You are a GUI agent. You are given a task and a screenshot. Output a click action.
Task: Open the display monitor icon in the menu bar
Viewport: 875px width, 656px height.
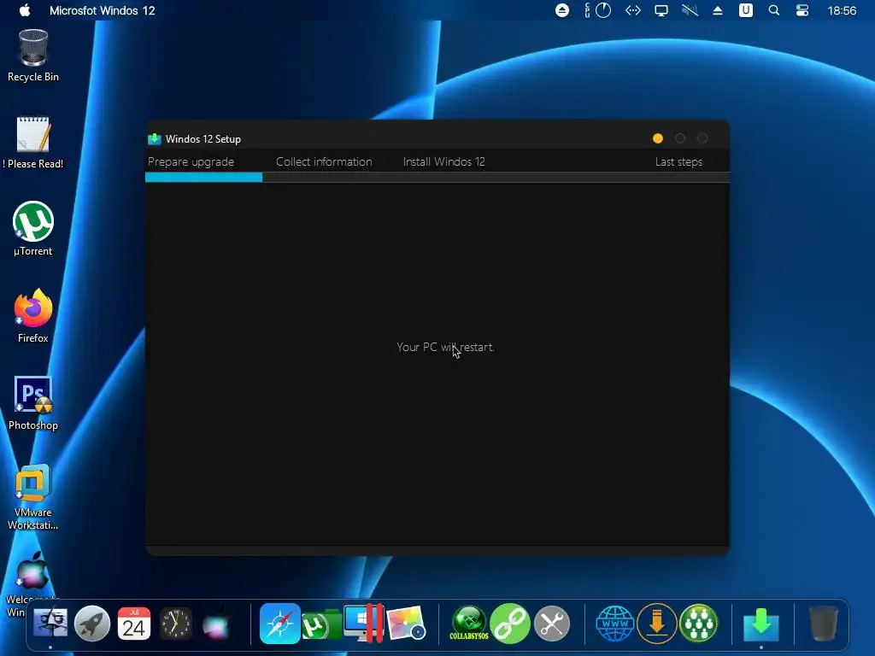pos(661,10)
